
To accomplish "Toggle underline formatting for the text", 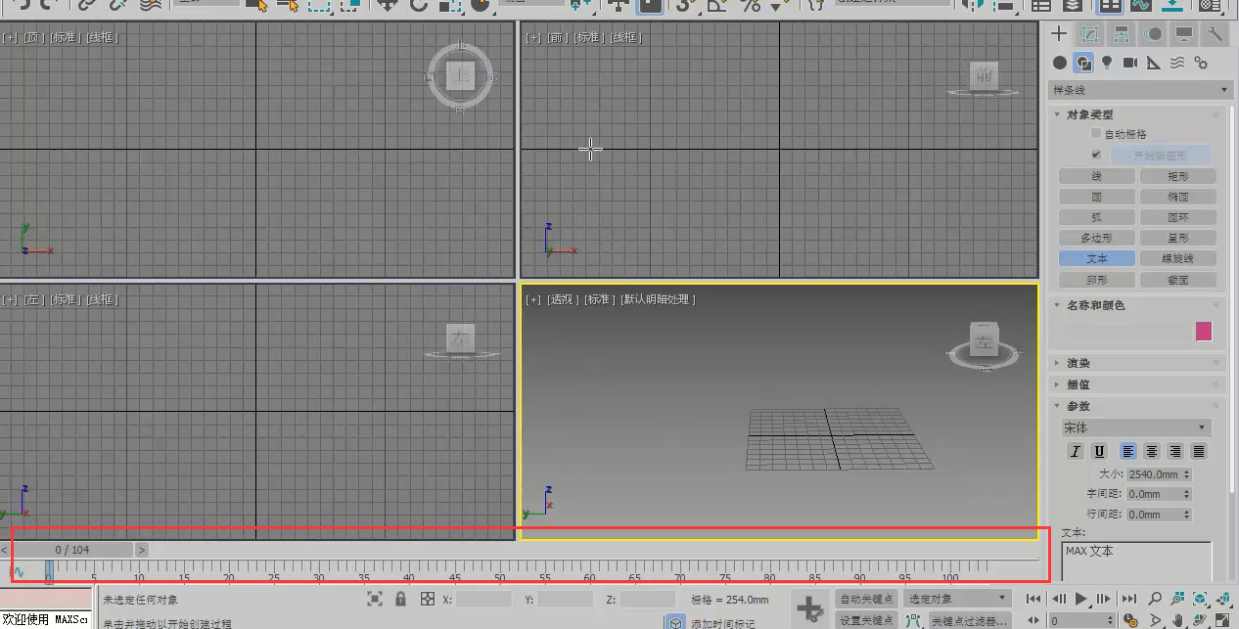I will 1099,451.
